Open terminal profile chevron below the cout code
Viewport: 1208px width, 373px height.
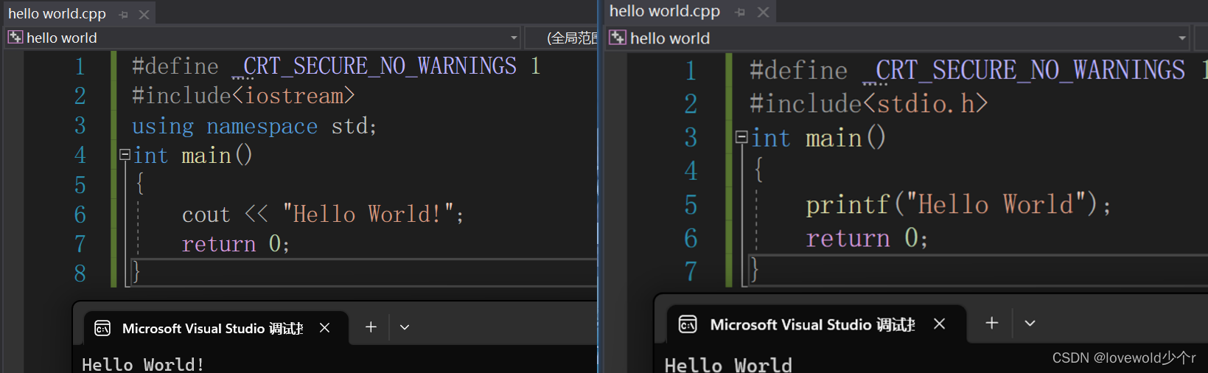(405, 327)
